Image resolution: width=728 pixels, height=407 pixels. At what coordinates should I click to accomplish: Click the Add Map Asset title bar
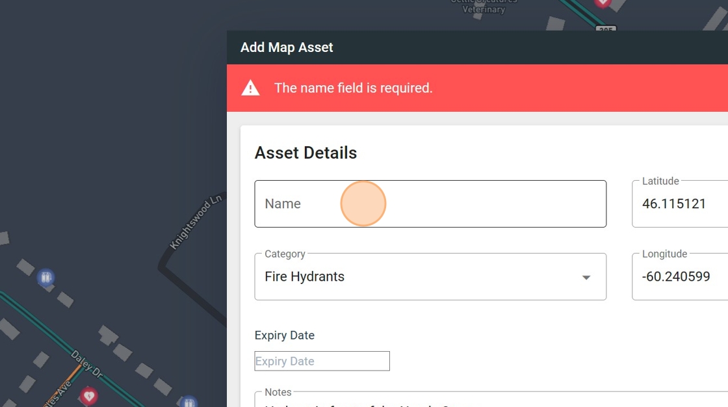point(287,47)
